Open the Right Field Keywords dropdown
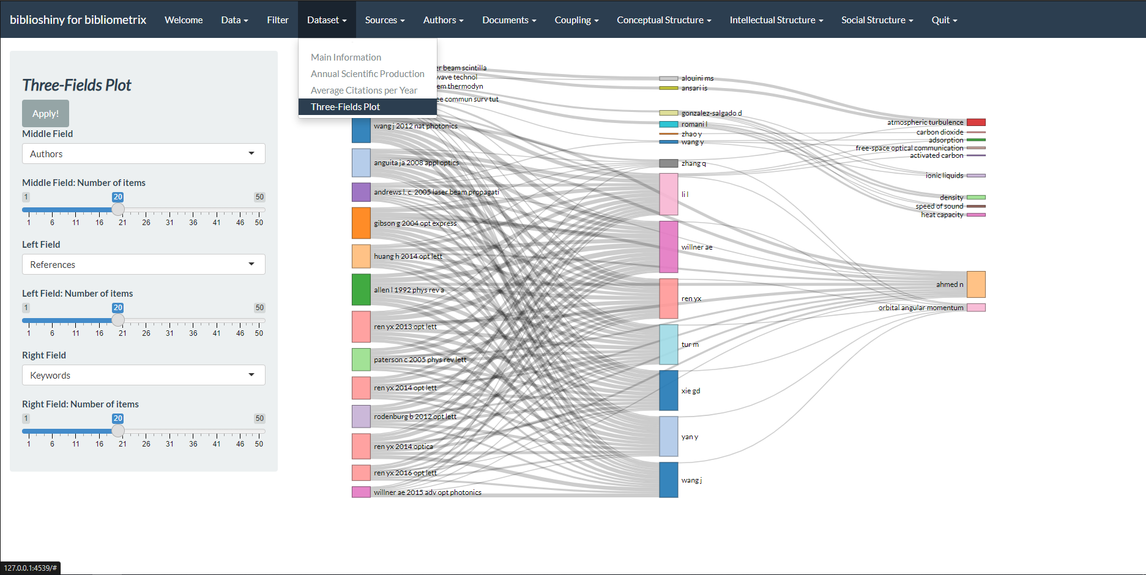 tap(144, 375)
